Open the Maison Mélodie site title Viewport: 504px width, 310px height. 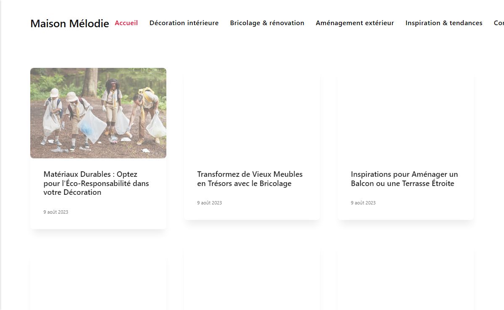point(70,23)
